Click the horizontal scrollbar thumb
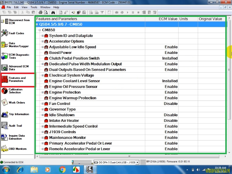This screenshot has height=174, width=232. 129,157
